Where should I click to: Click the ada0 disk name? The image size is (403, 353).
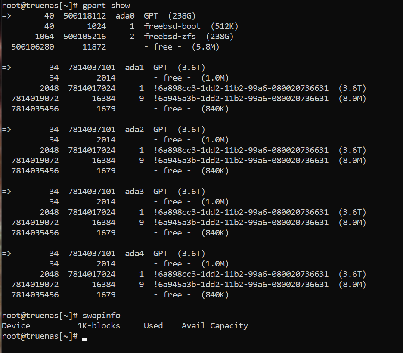pos(125,16)
